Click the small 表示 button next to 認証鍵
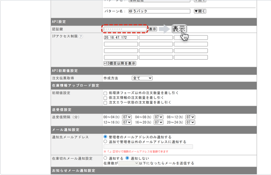Viewport: 271px width, 175px height. [152, 29]
